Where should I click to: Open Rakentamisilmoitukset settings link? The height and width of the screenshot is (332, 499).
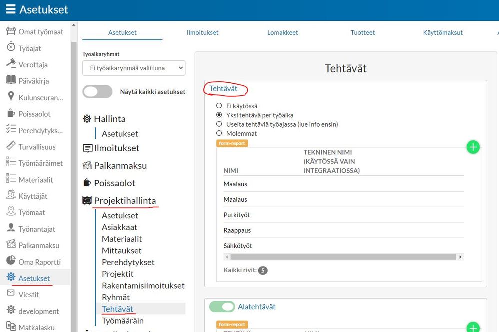pos(143,286)
